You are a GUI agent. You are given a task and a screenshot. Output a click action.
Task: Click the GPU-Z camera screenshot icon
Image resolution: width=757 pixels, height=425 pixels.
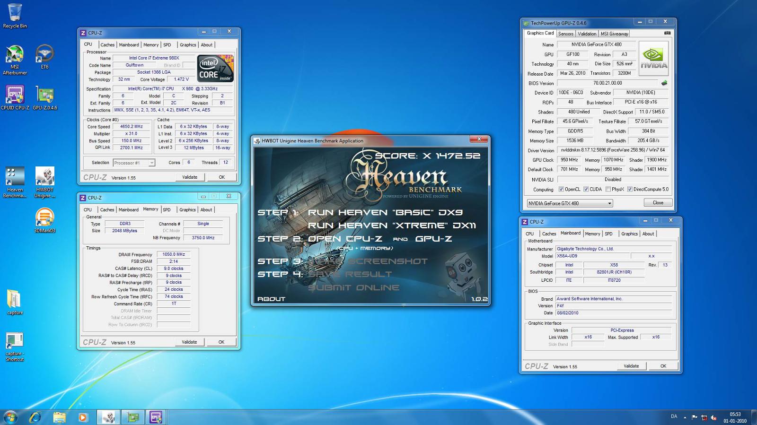coord(667,33)
